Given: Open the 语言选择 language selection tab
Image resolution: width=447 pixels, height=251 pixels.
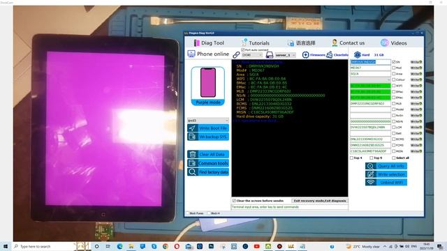Looking at the screenshot, I should pos(301,43).
